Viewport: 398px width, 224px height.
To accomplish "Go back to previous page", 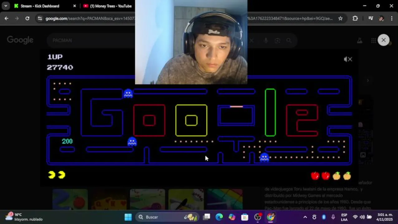I will 7,18.
